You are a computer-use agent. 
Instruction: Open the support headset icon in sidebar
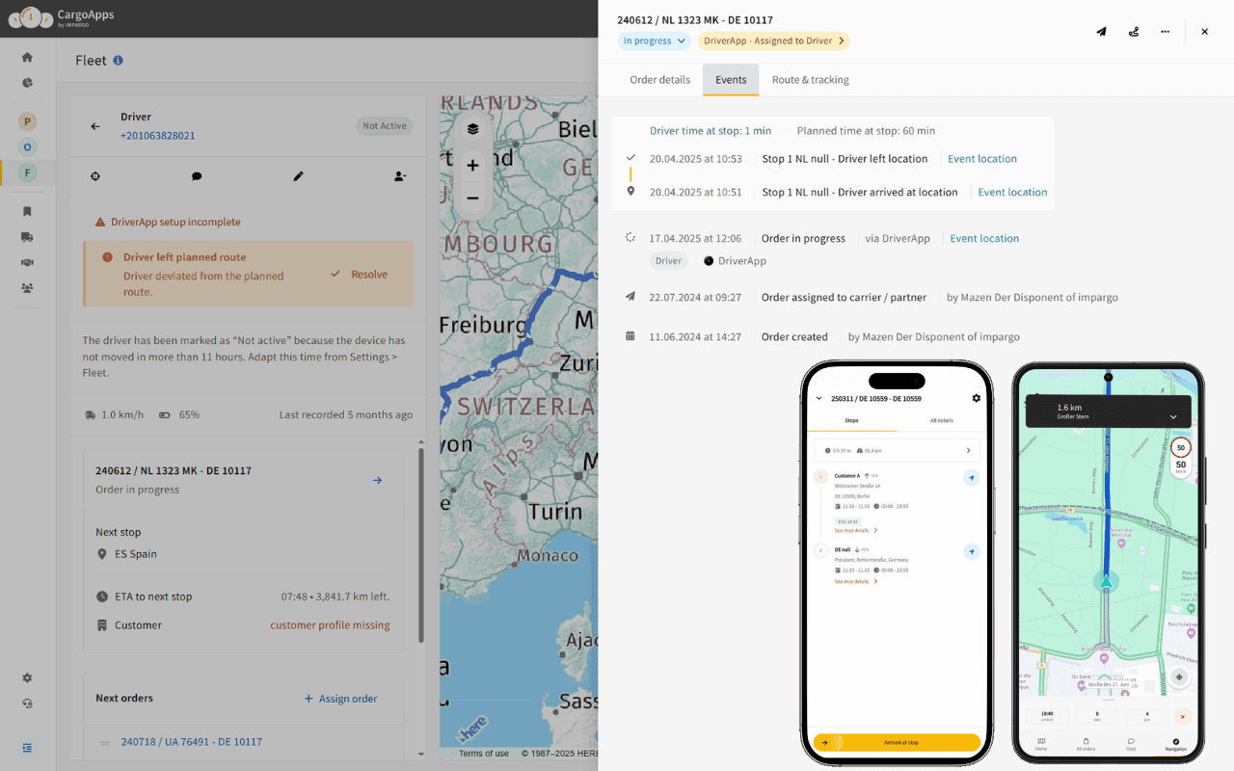pos(27,705)
